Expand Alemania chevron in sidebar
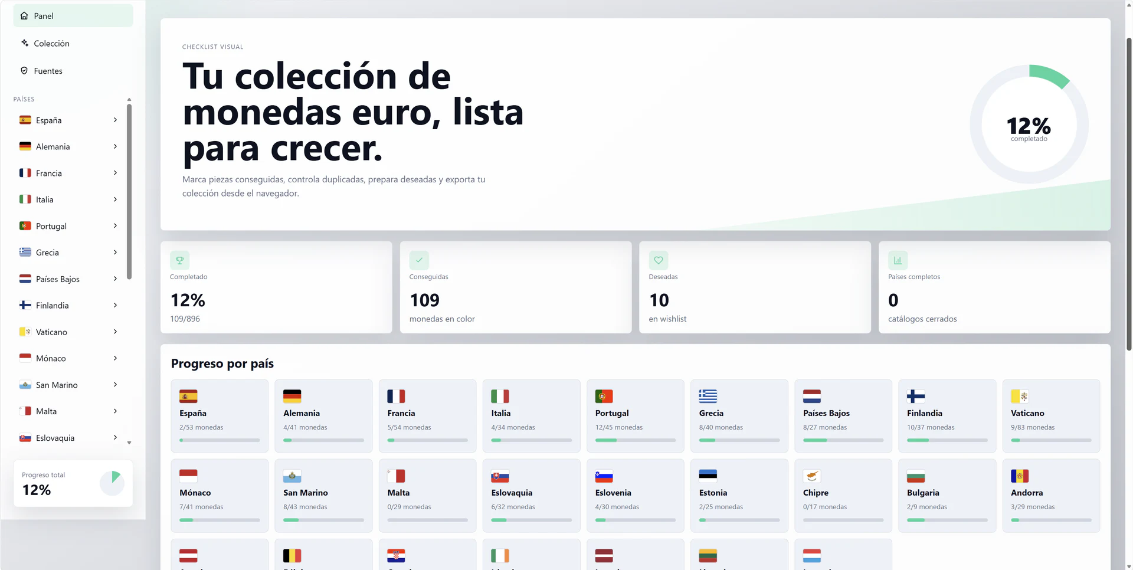The height and width of the screenshot is (570, 1133). point(115,146)
